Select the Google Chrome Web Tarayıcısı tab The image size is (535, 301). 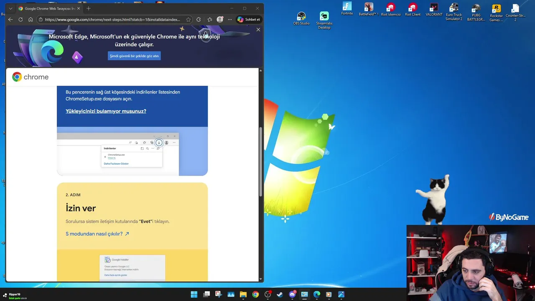tap(49, 8)
